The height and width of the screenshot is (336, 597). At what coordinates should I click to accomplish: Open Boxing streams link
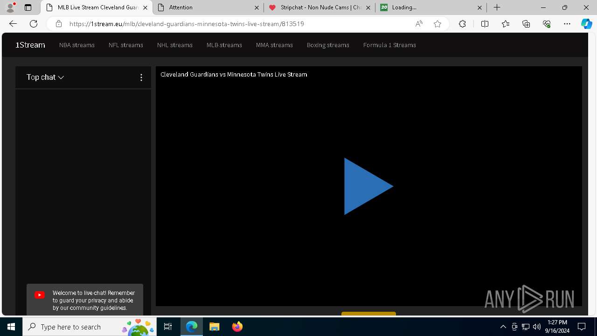[x=328, y=45]
